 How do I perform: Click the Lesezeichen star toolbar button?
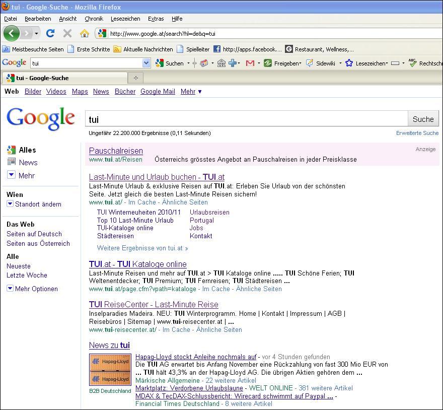click(366, 63)
